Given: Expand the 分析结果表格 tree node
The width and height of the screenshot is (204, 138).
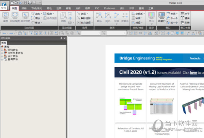Looking at the screenshot, I should coord(2,53).
